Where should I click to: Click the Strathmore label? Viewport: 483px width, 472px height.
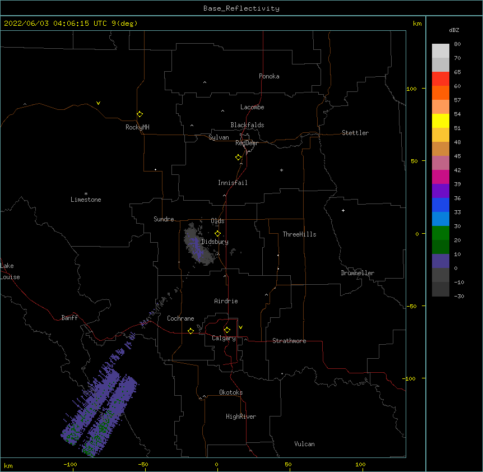pyautogui.click(x=289, y=341)
